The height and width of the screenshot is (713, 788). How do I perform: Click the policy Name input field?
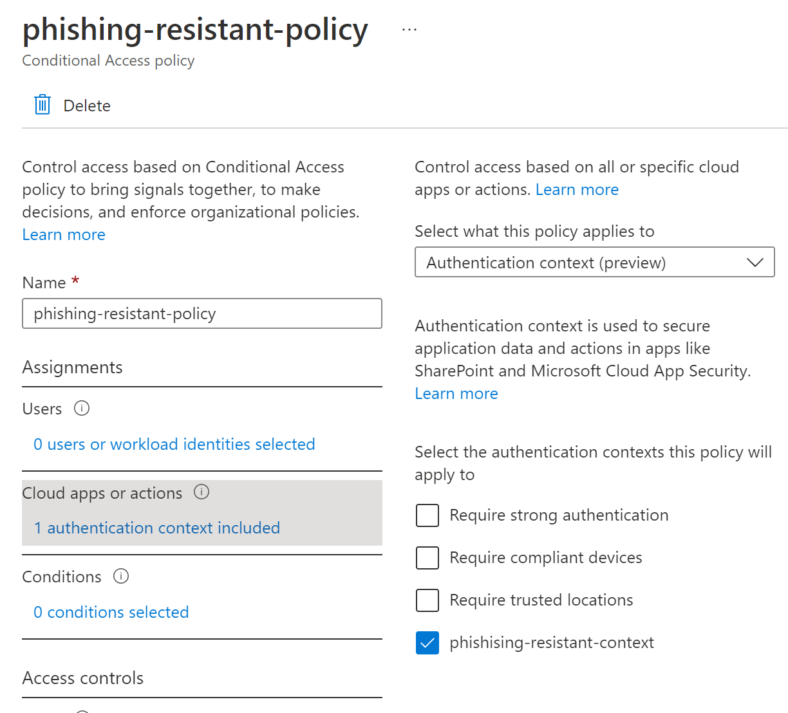202,313
